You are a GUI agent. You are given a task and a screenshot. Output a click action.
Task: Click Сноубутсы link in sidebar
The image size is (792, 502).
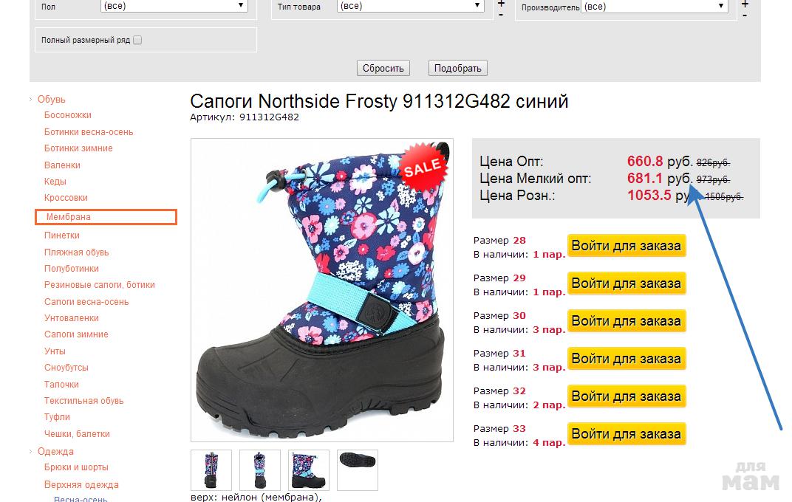pos(66,368)
